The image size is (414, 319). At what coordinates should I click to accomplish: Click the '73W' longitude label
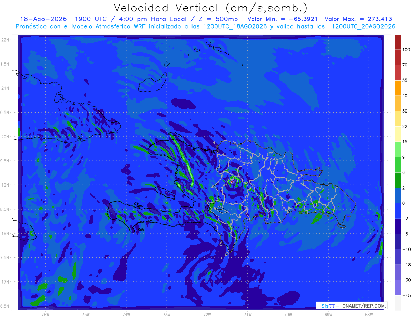[167, 314]
